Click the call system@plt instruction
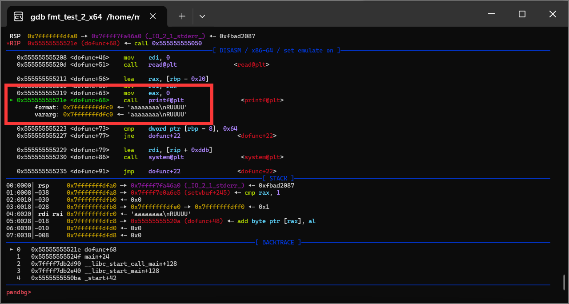Image resolution: width=569 pixels, height=304 pixels. click(153, 157)
